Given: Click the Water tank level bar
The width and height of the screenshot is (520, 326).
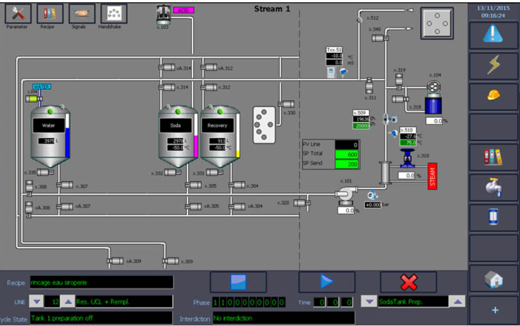Looking at the screenshot, I should pyautogui.click(x=67, y=136).
